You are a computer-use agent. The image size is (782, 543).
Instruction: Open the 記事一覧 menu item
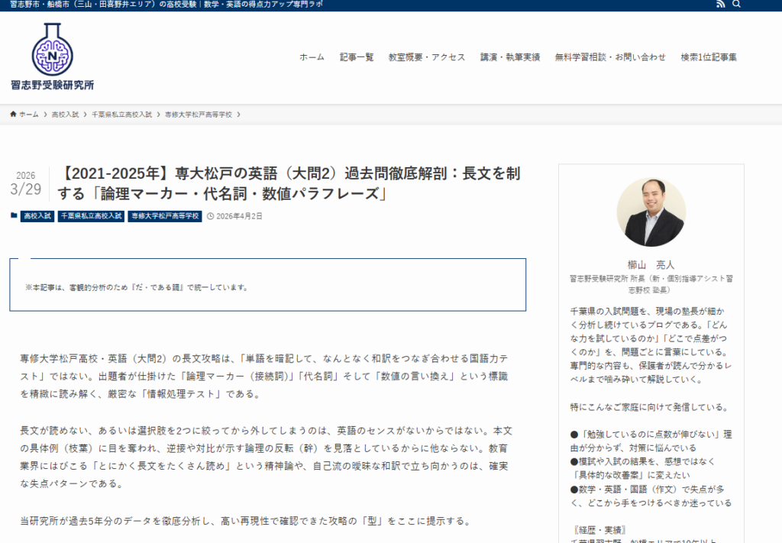point(357,57)
